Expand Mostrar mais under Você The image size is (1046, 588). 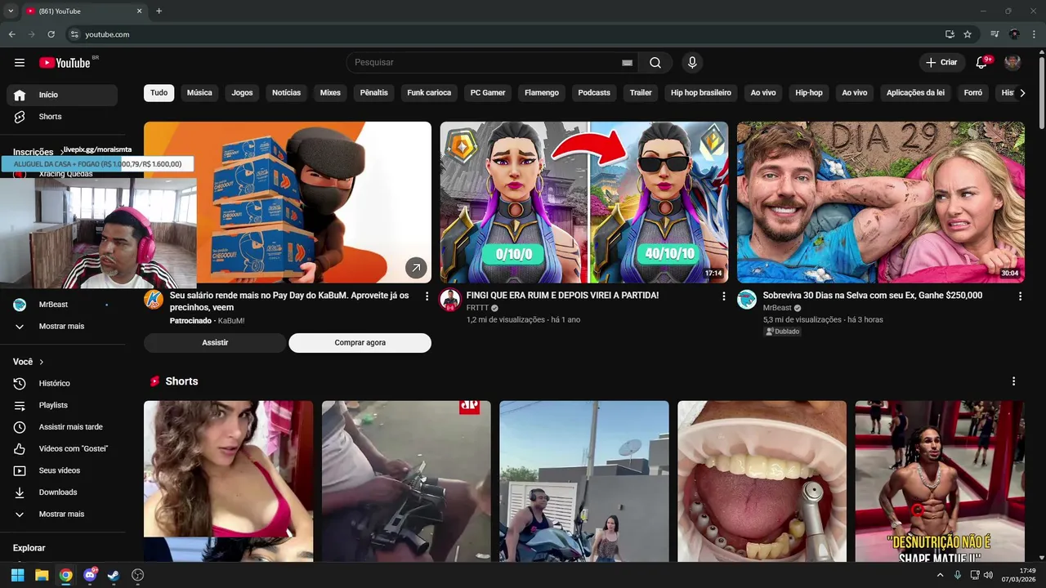[62, 514]
